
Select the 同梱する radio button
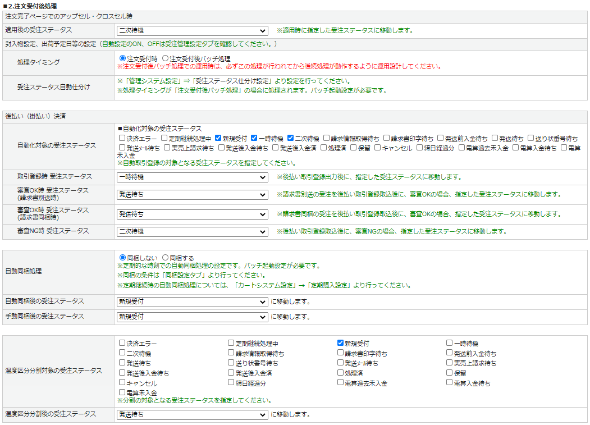(x=165, y=258)
